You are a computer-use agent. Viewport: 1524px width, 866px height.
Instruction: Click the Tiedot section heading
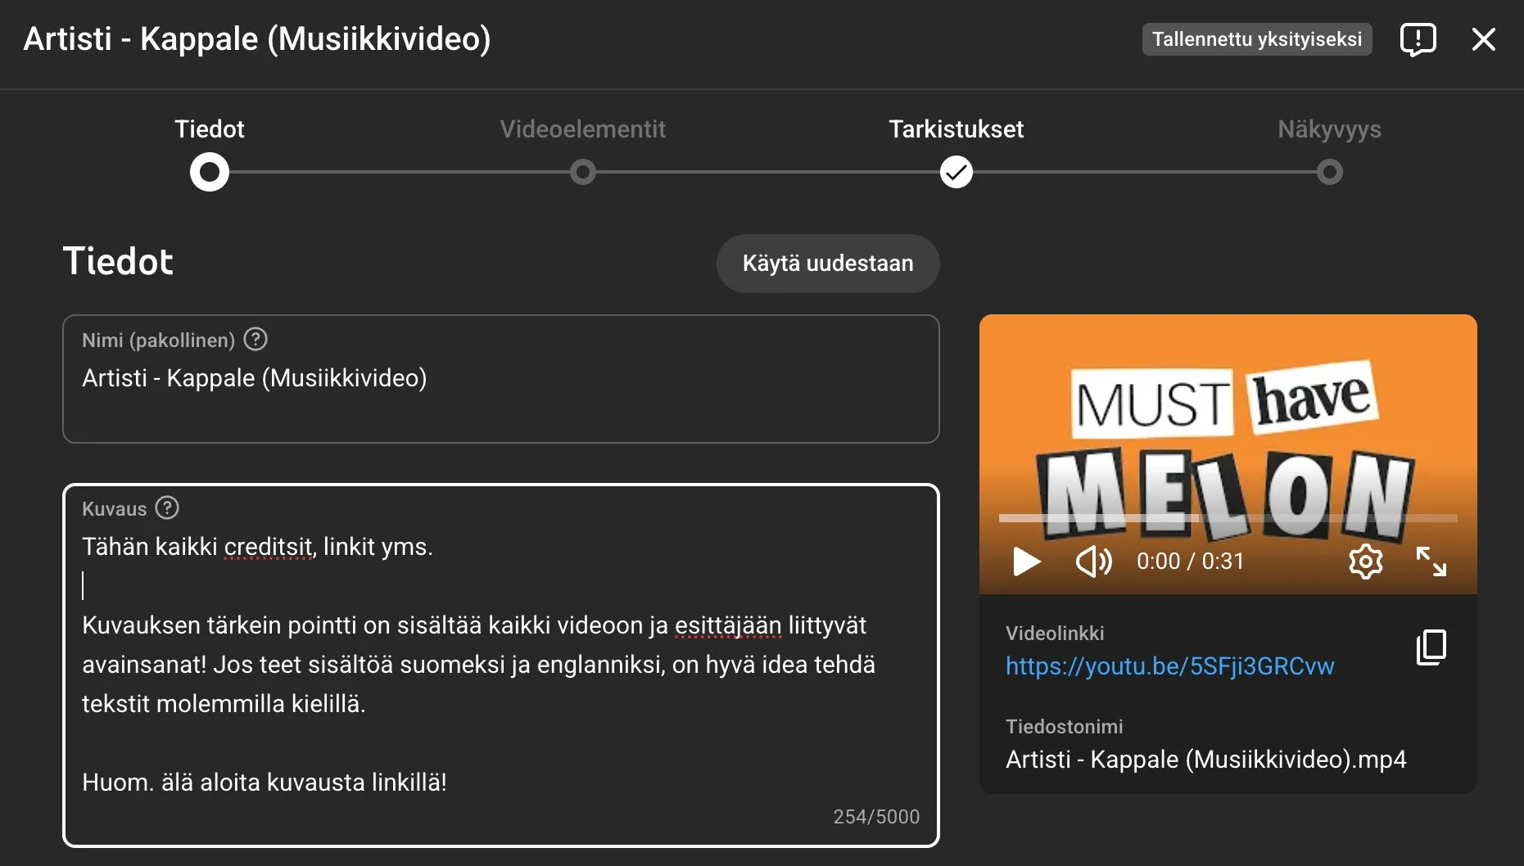point(118,262)
